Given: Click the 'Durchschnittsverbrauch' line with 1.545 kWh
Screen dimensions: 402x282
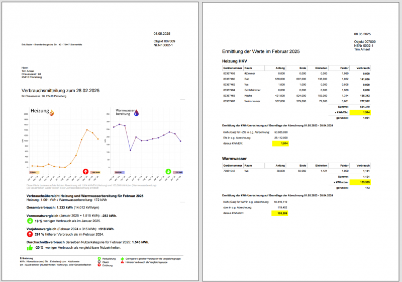Looking at the screenshot, I should 87,242.
